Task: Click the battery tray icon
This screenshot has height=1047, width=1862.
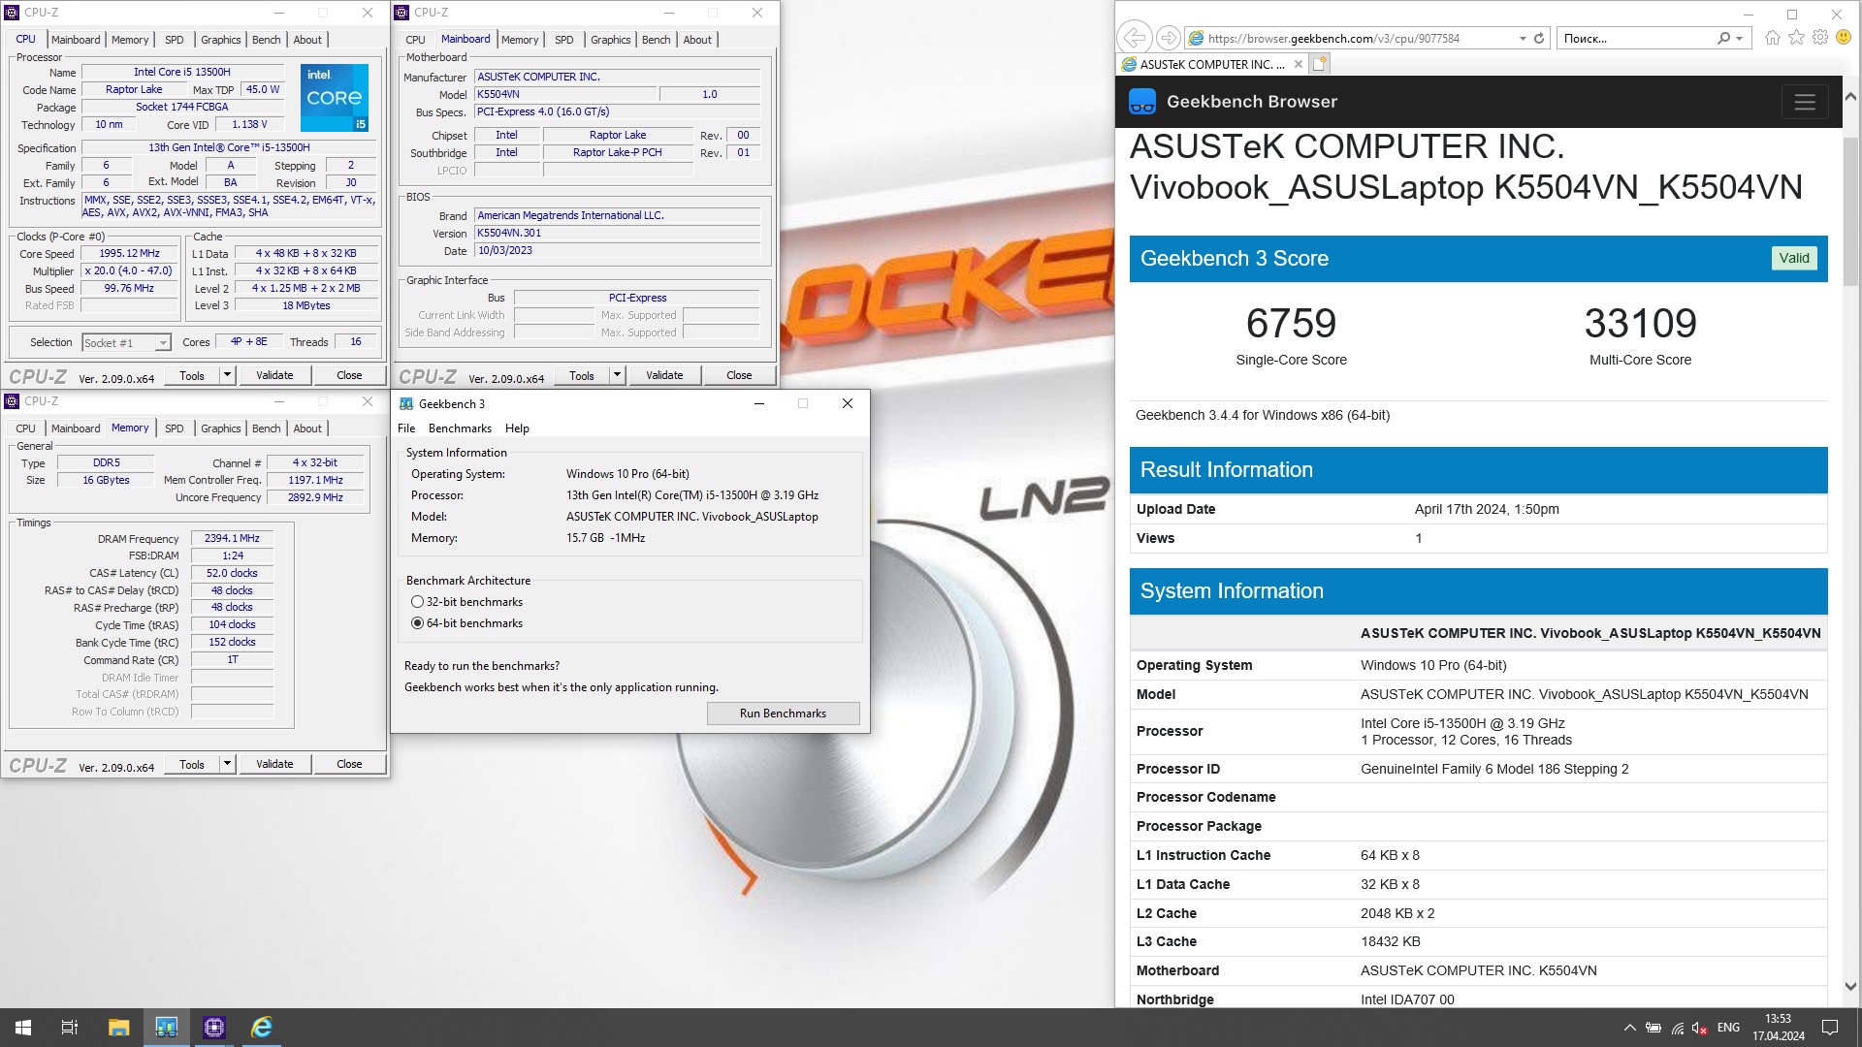Action: click(1653, 1028)
